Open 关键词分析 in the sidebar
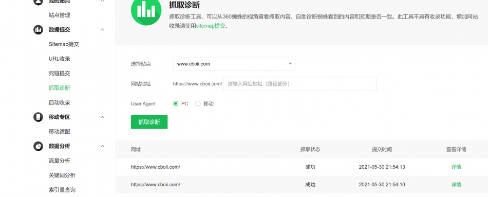Screen dimensions: 488x197 pyautogui.click(x=62, y=175)
